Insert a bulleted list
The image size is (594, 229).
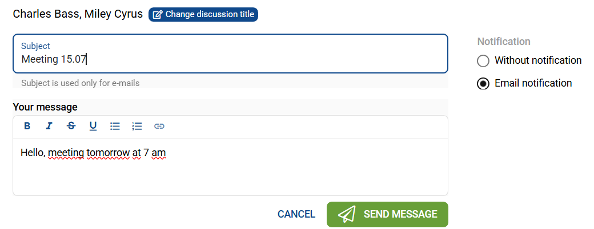tap(115, 126)
